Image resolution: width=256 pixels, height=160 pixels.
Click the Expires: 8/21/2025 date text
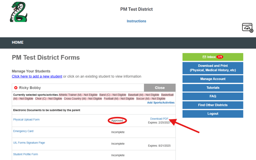point(159,145)
